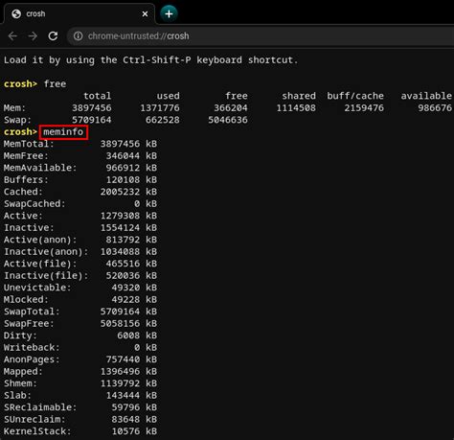Viewport: 454px width, 440px height.
Task: Click the buff/cache column header
Action: pyautogui.click(x=355, y=96)
